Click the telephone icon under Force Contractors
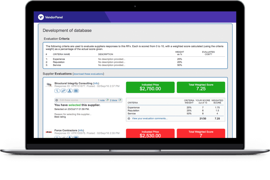 pyautogui.click(x=76, y=137)
